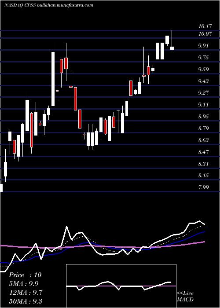
Task: Click the 8.47 price axis label
Action: point(203,152)
